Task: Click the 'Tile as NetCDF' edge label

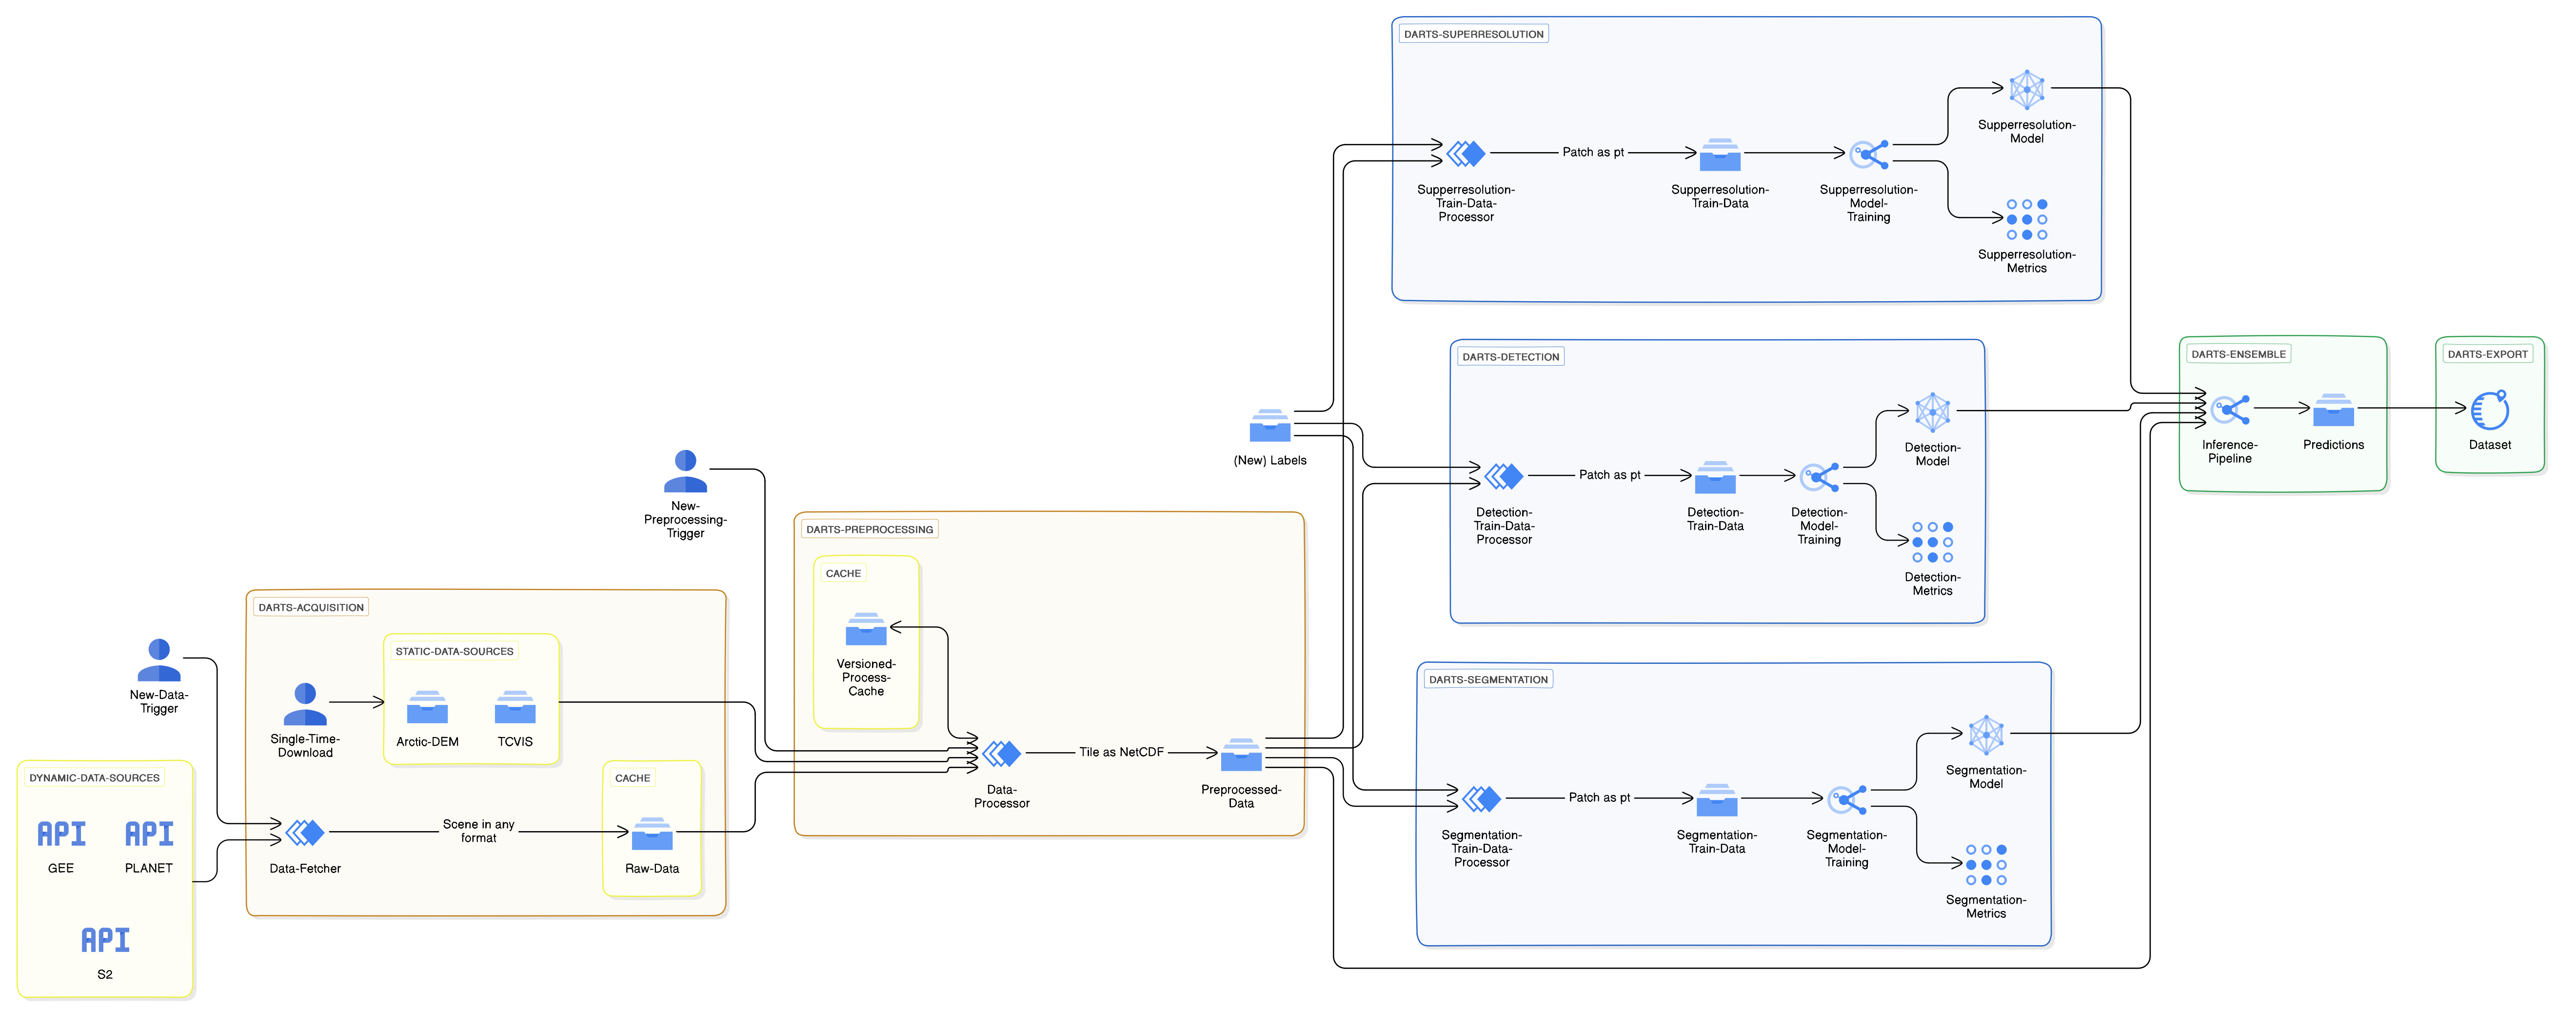Action: click(1121, 752)
